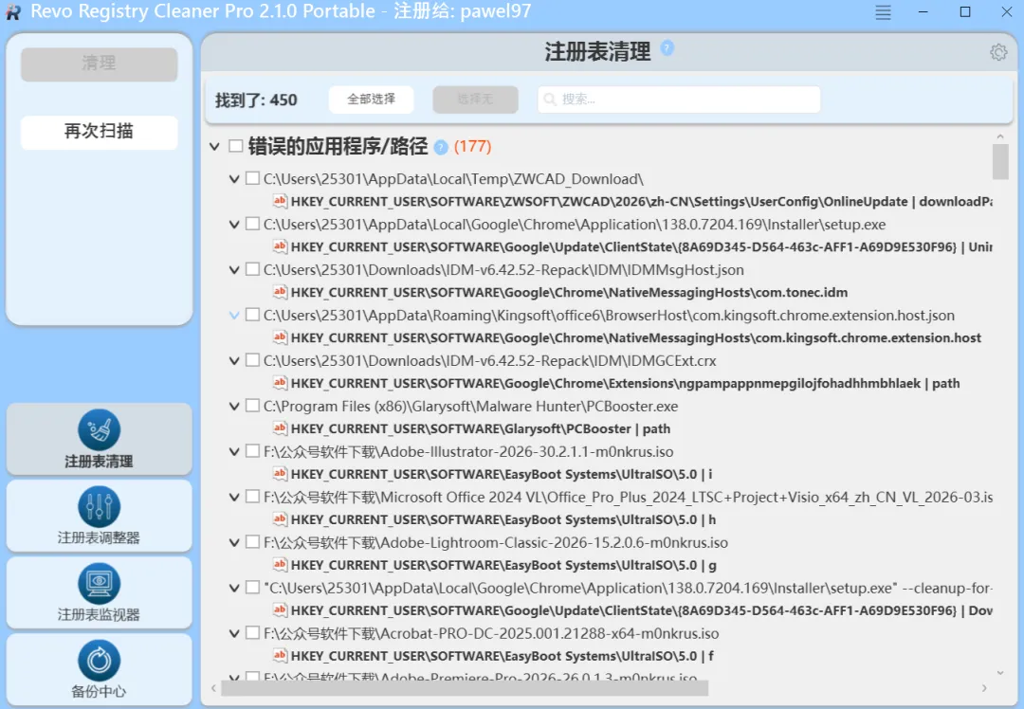Image resolution: width=1024 pixels, height=709 pixels.
Task: Collapse the ZWCAD_Download path node
Action: pos(234,179)
